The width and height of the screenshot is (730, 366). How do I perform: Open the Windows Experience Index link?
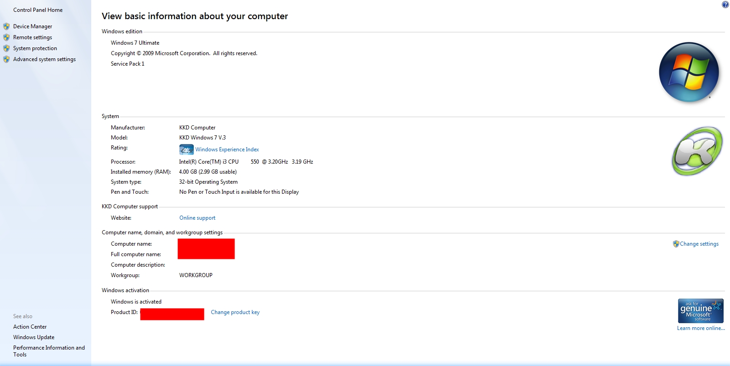pos(227,149)
